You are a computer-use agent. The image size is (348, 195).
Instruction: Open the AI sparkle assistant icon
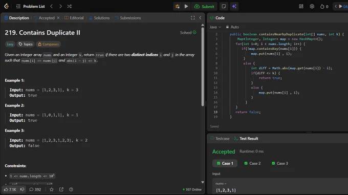tap(234, 7)
